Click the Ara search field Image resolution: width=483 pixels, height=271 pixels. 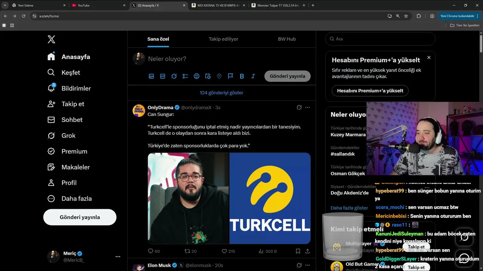coord(380,39)
